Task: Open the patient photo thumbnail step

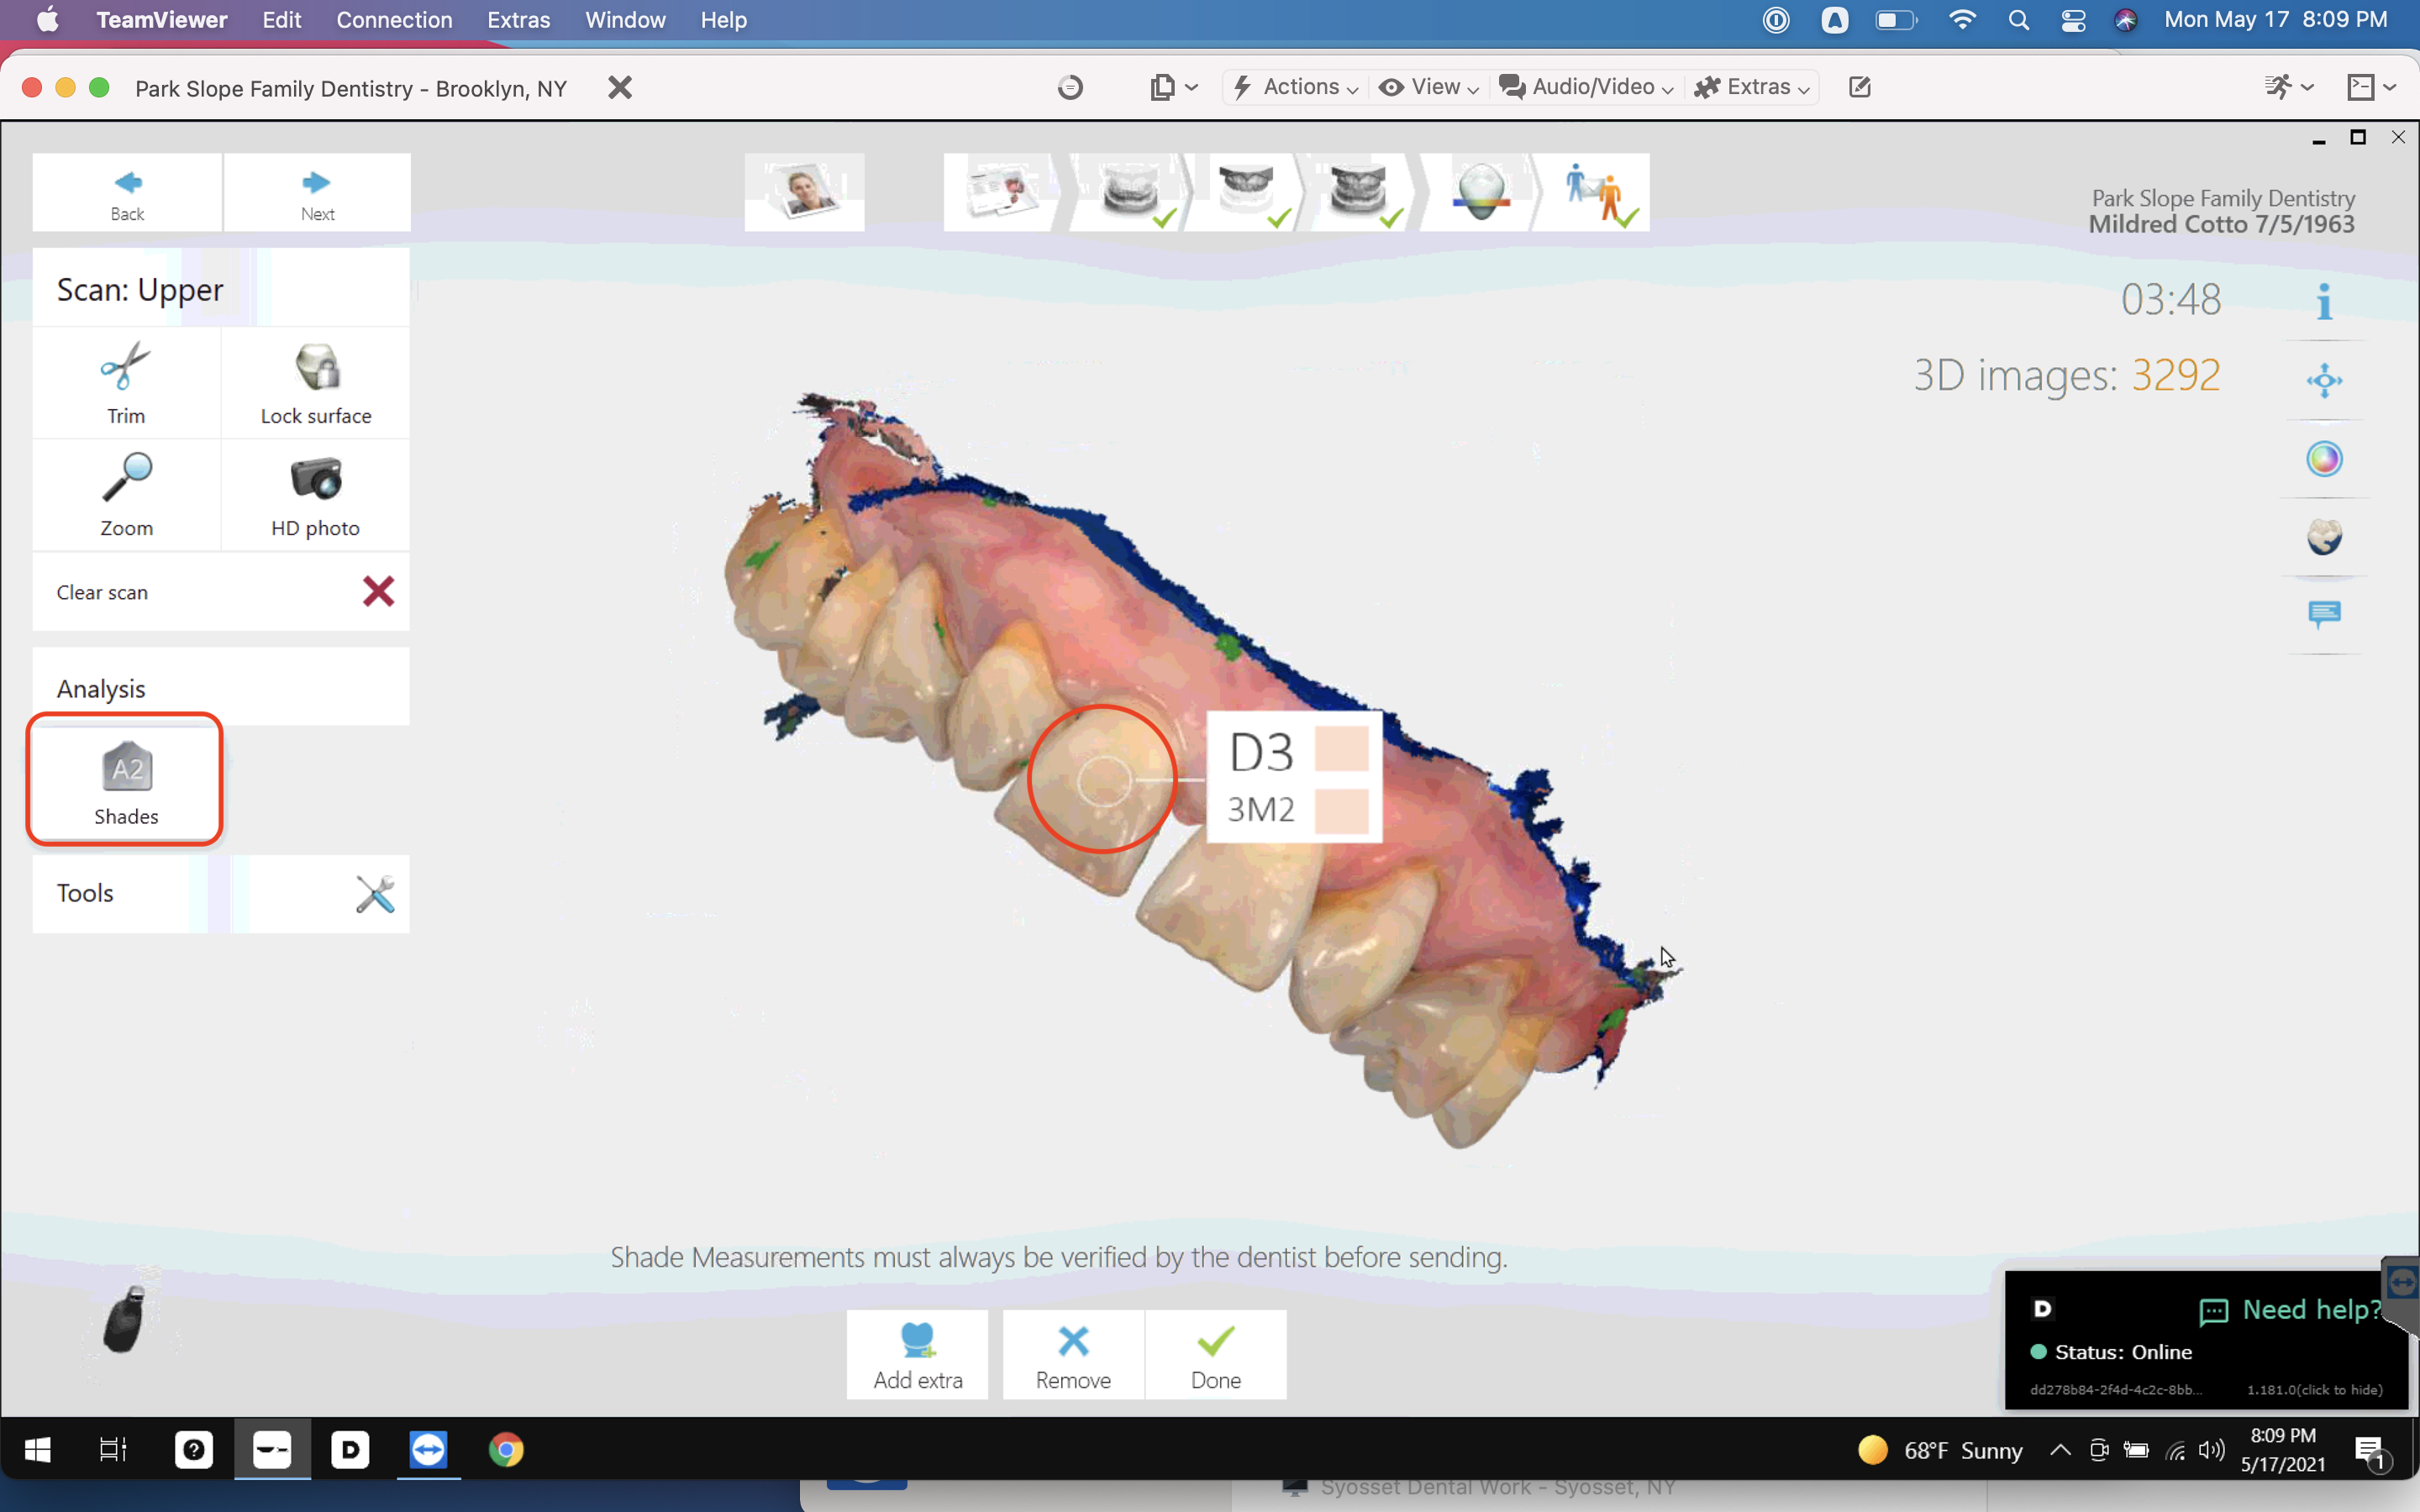Action: coord(804,192)
